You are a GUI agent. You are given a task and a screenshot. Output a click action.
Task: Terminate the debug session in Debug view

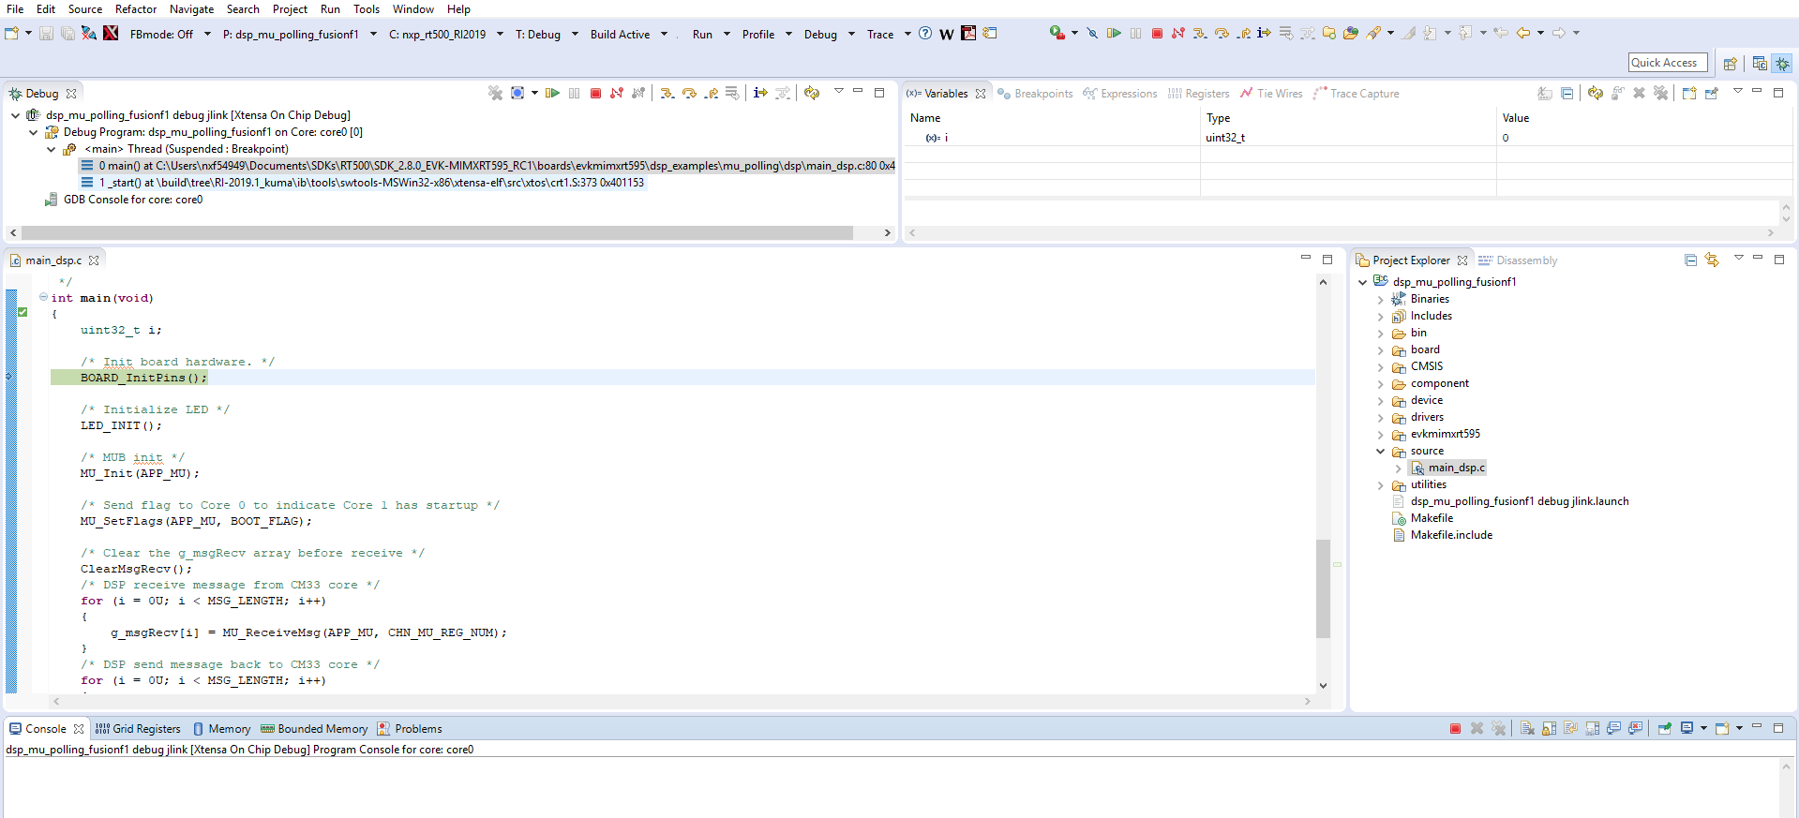[x=595, y=93]
